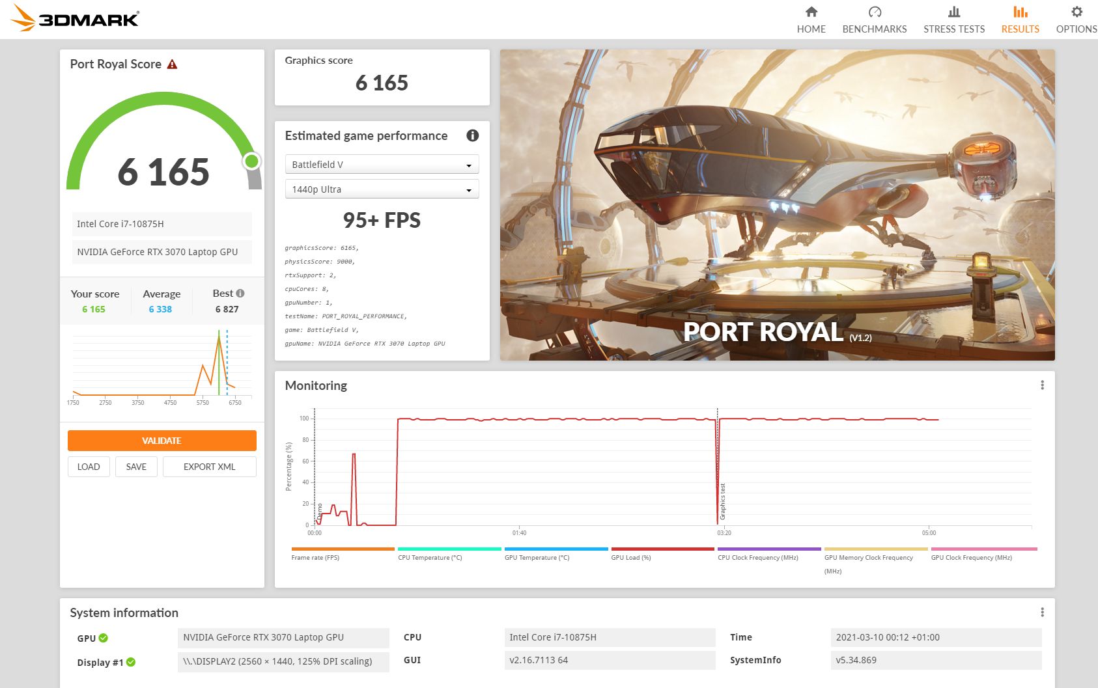Image resolution: width=1098 pixels, height=688 pixels.
Task: Click green check icon beside Display #1
Action: [131, 662]
